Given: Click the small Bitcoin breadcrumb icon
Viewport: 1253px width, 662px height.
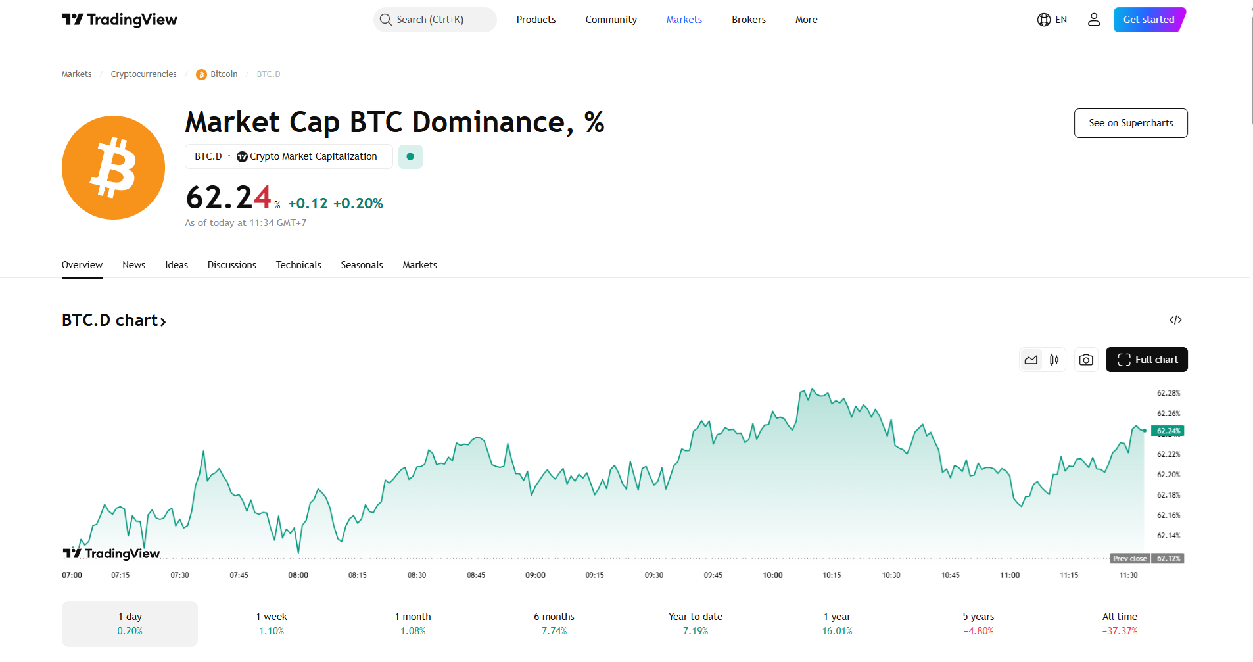Looking at the screenshot, I should [201, 74].
